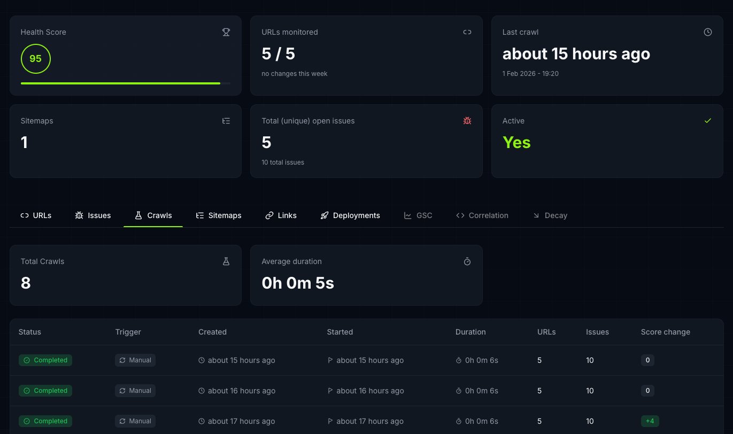Click the +4 score change badge

click(x=650, y=421)
